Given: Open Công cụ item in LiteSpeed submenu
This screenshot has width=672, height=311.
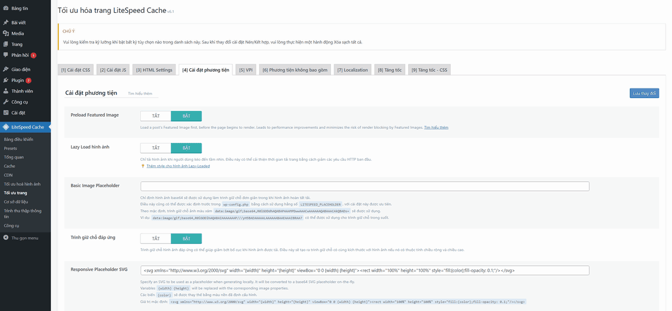Looking at the screenshot, I should [x=12, y=225].
